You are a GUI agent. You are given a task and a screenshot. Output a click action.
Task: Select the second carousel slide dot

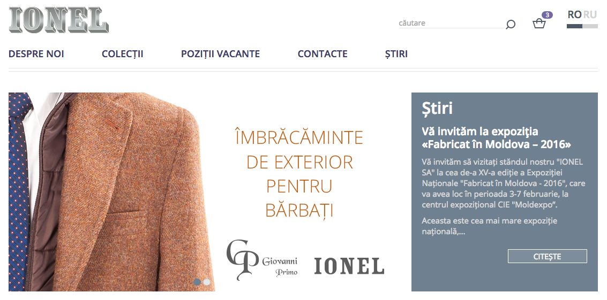[207, 282]
